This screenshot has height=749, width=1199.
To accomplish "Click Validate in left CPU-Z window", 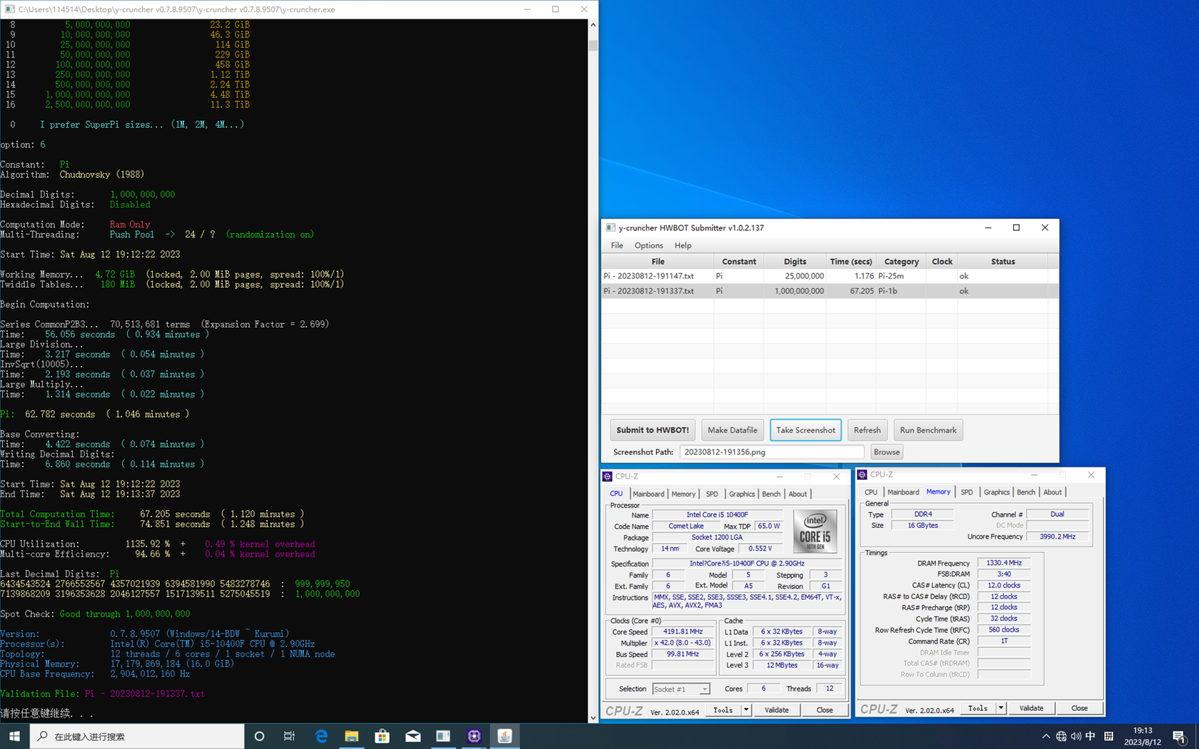I will [776, 710].
